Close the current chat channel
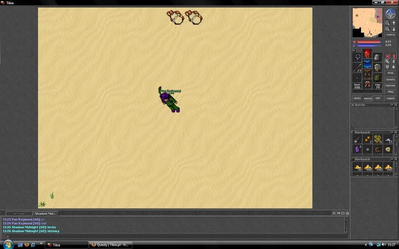 (x=334, y=214)
